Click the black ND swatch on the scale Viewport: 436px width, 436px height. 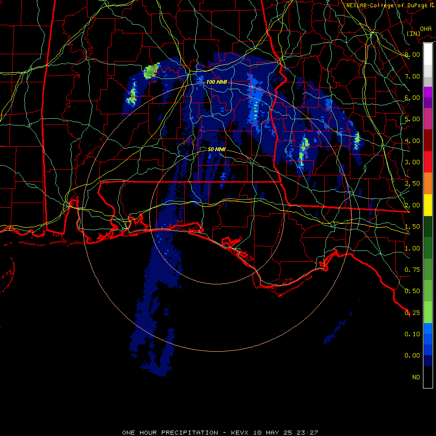click(x=428, y=377)
